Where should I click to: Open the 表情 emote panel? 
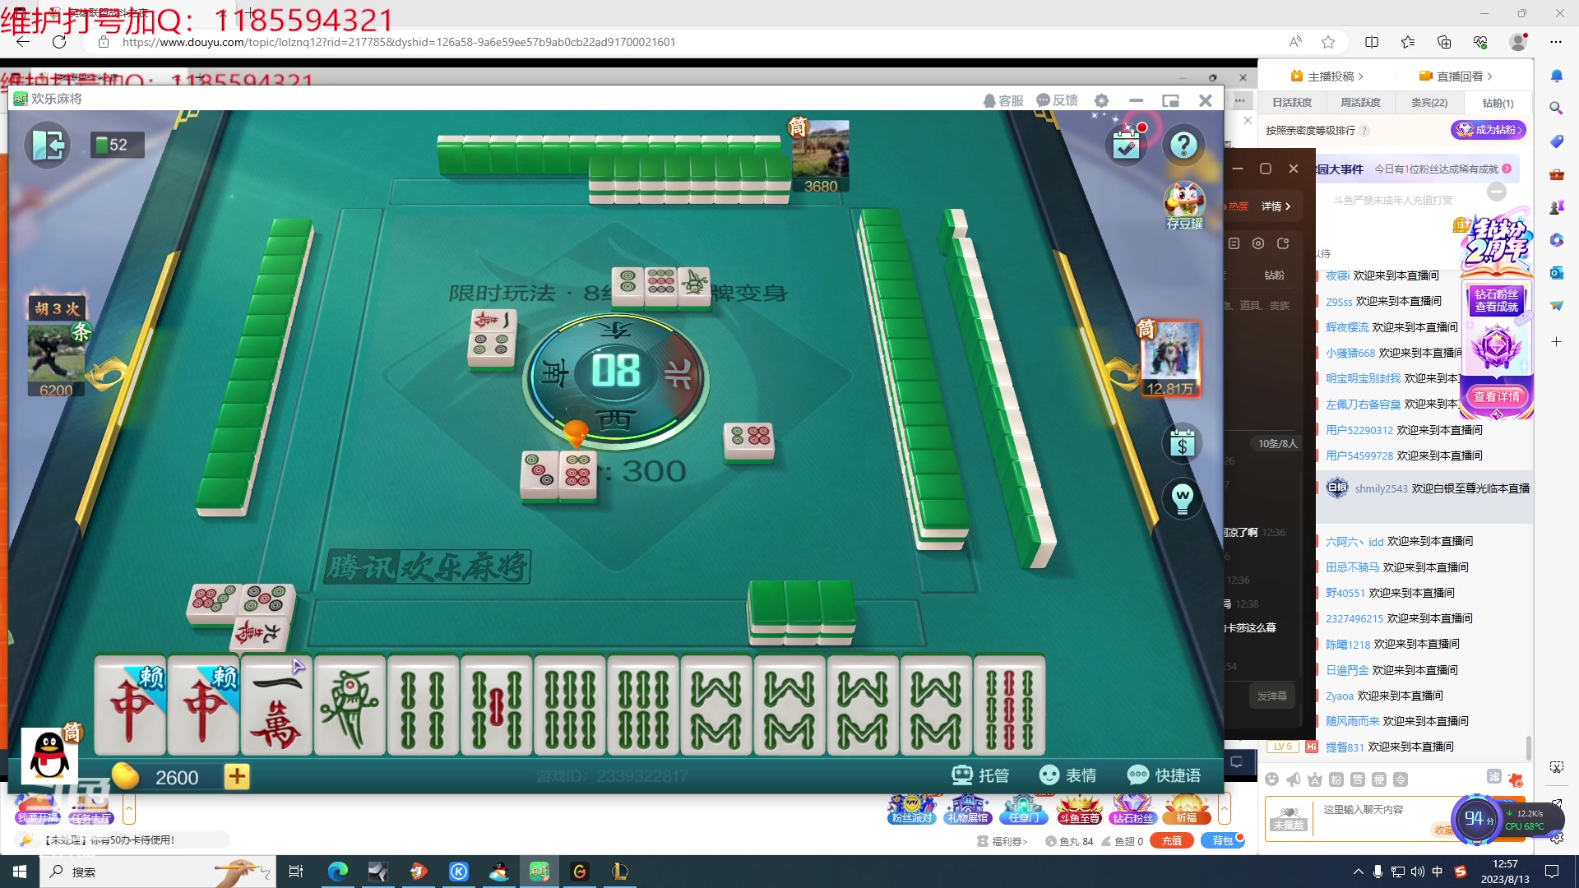[x=1068, y=775]
